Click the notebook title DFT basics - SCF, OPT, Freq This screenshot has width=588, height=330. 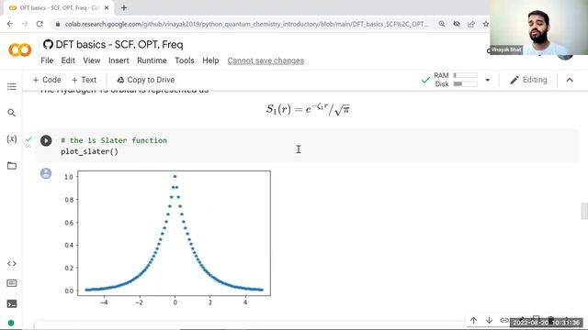(x=119, y=45)
